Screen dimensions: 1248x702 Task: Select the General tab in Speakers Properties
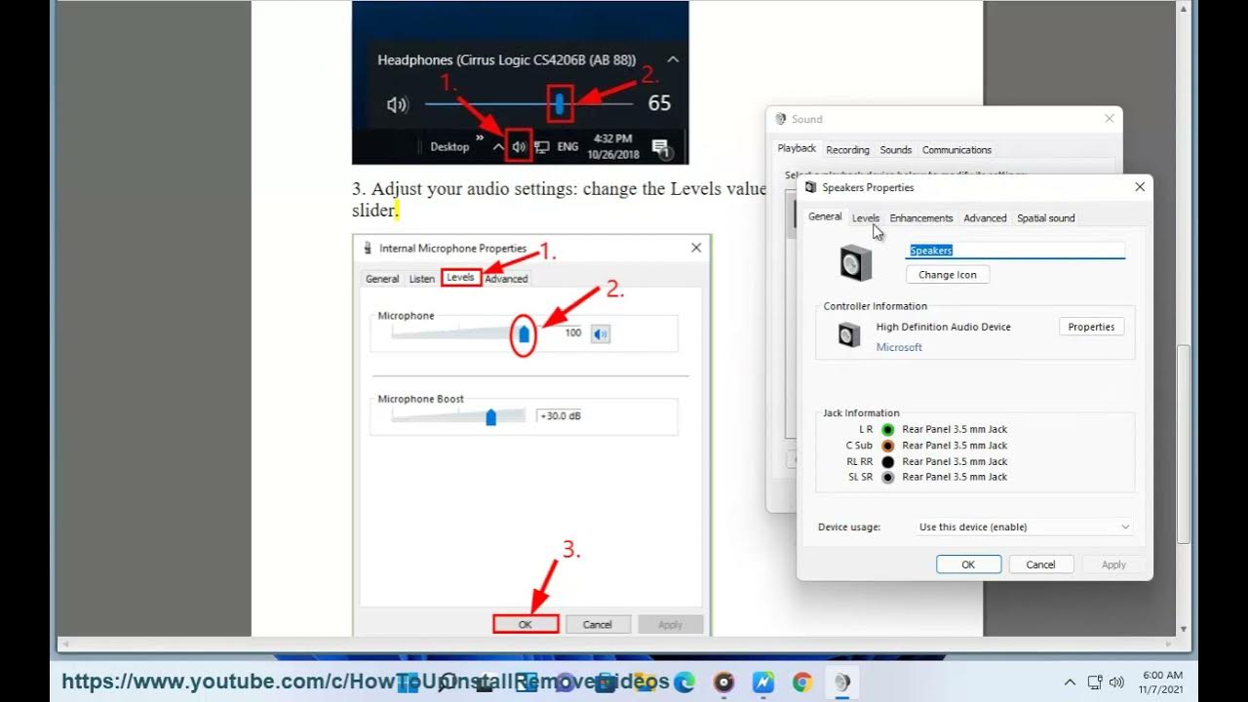pyautogui.click(x=825, y=216)
